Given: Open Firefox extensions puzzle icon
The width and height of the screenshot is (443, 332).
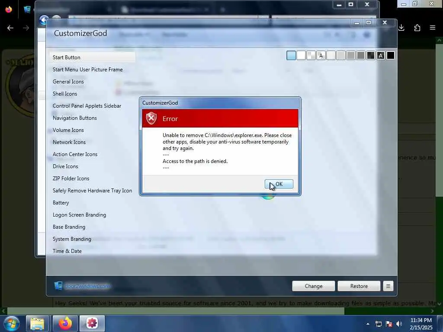Looking at the screenshot, I should point(417,28).
